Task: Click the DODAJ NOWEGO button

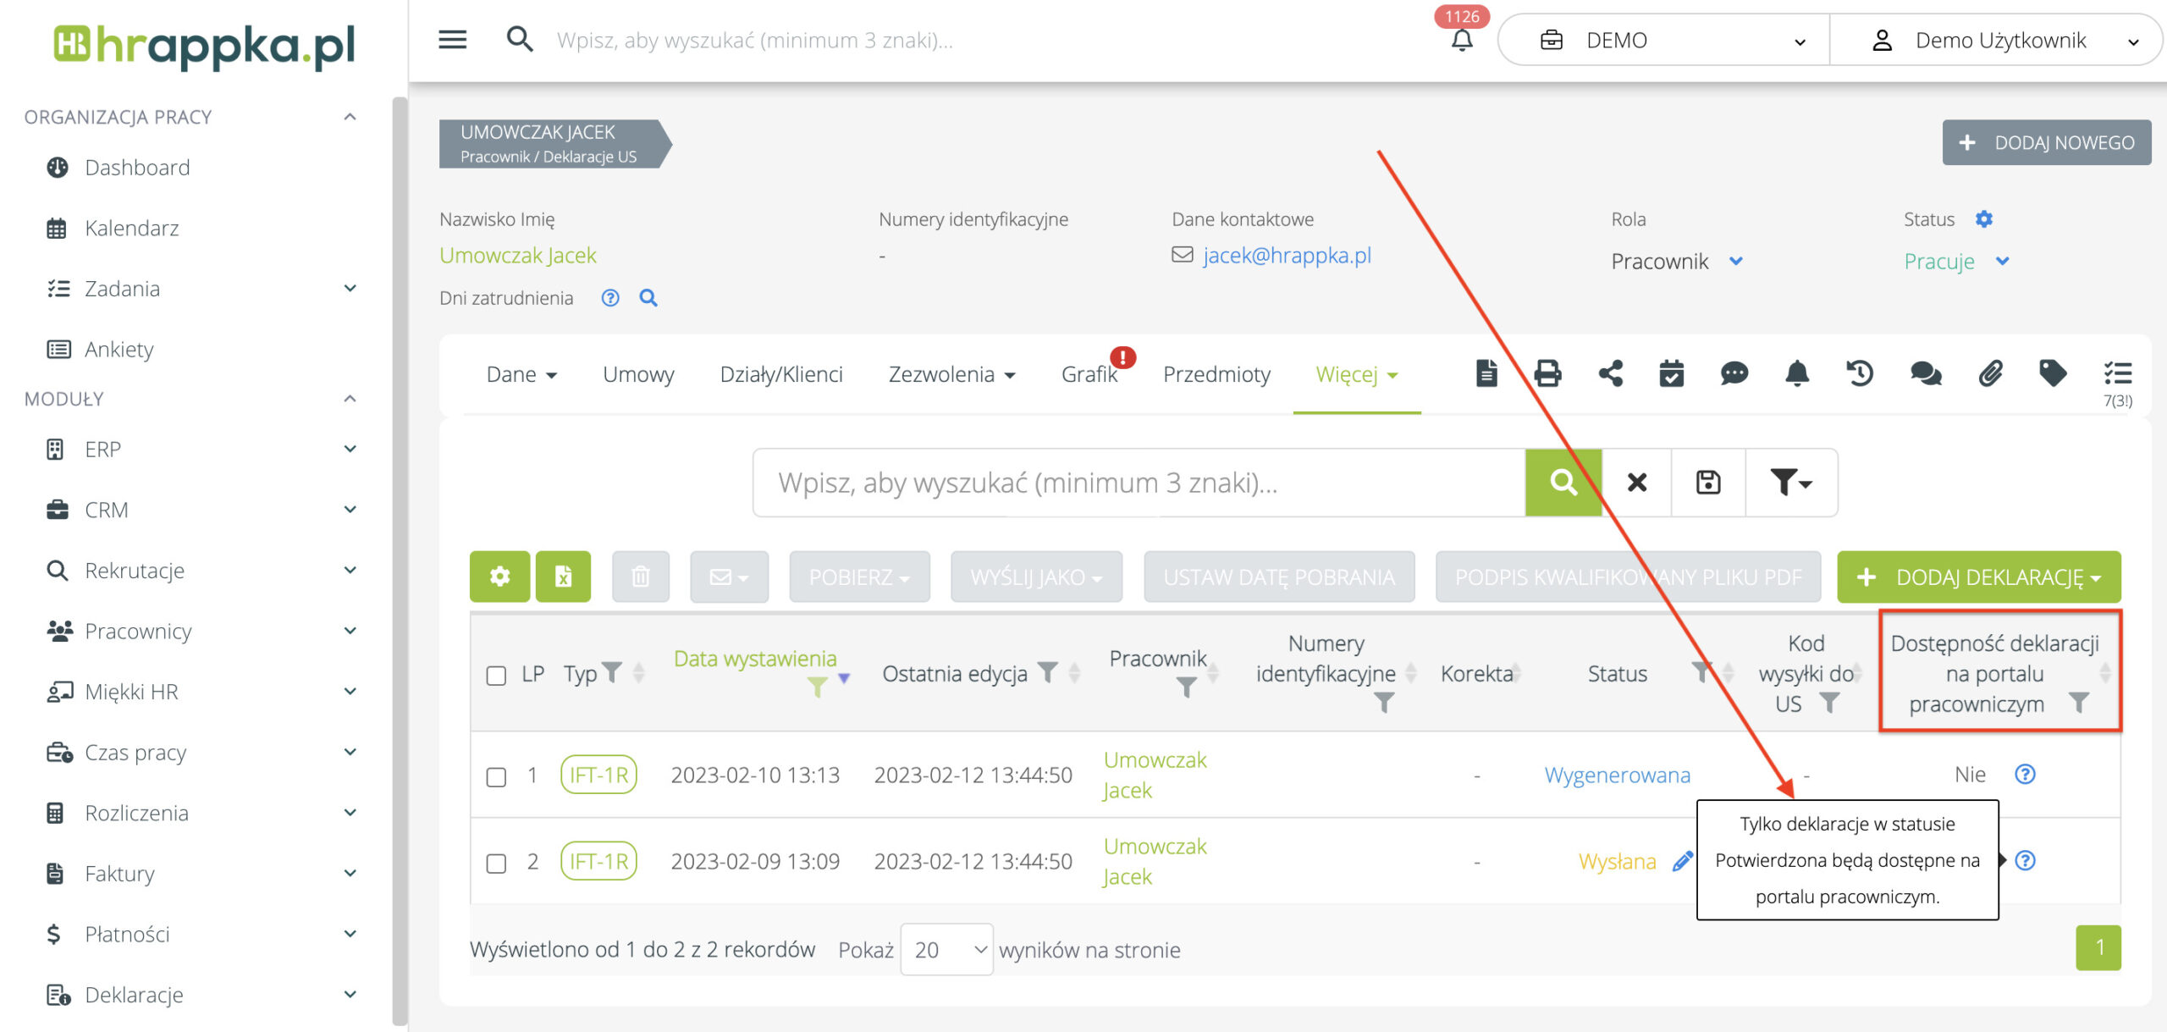Action: [2046, 142]
